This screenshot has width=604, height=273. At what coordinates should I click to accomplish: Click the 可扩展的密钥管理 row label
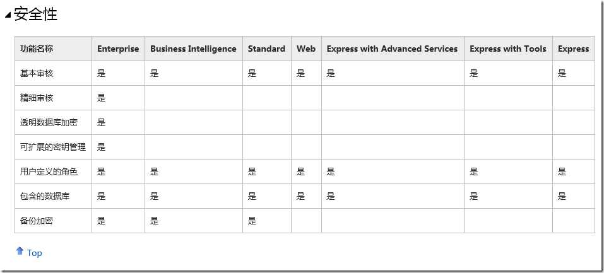53,147
